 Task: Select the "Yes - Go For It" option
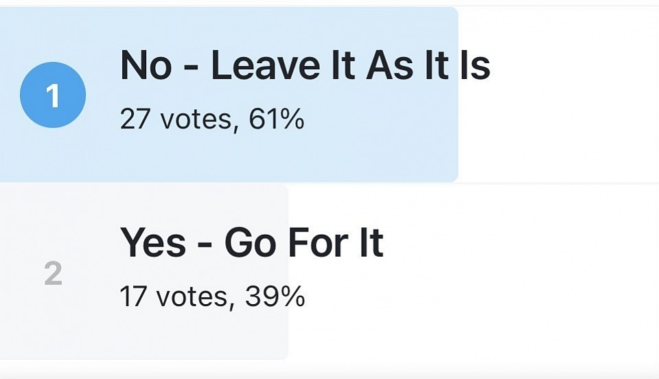(x=251, y=243)
